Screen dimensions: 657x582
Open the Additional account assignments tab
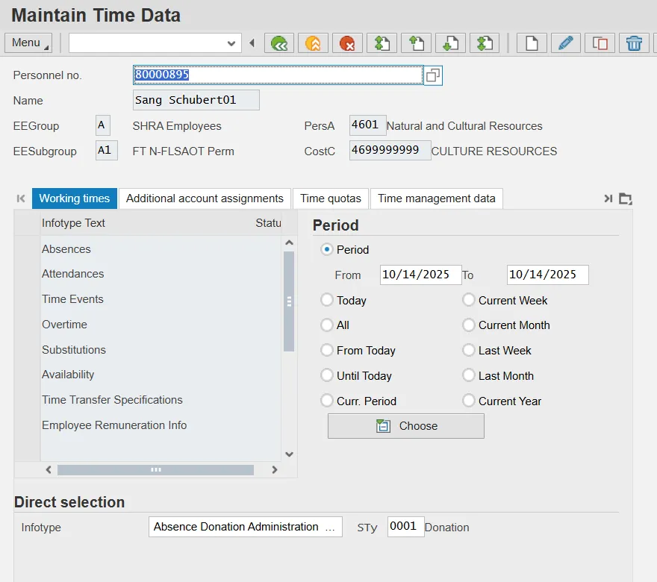click(x=205, y=198)
